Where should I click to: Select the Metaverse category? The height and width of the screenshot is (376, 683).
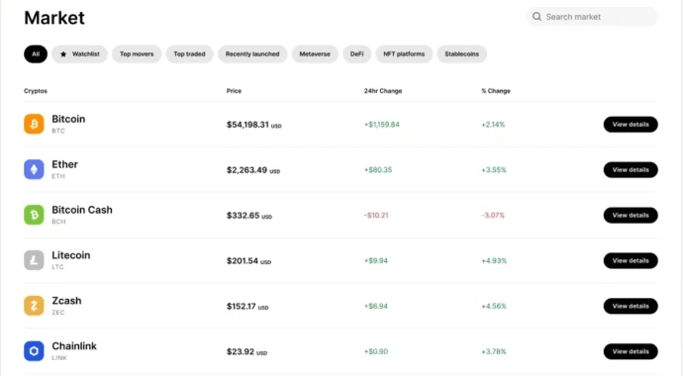tap(315, 54)
